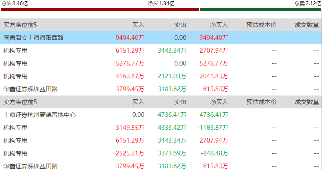Sort by 买入 column in 买方席位前5 header
322x170 pixels.
[x=138, y=25]
